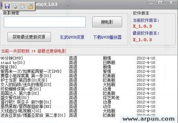Click the 综艺其他 category cell

pyautogui.click(x=111, y=98)
